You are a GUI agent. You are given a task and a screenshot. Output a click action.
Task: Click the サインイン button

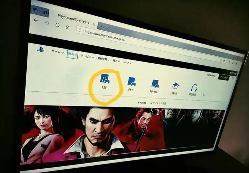[224, 77]
